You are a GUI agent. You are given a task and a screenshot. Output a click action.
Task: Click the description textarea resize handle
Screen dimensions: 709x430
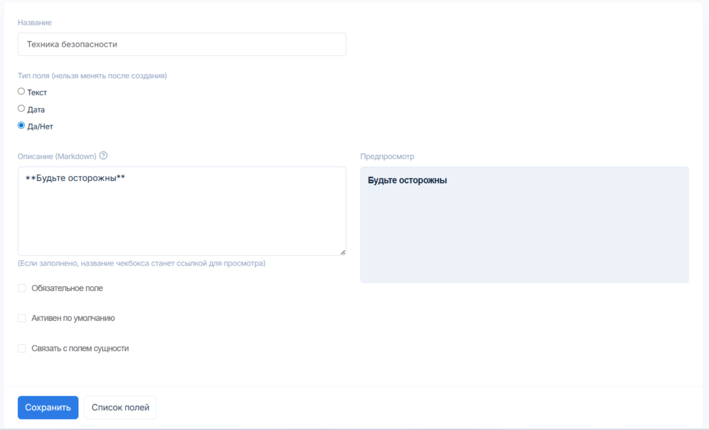coord(342,252)
